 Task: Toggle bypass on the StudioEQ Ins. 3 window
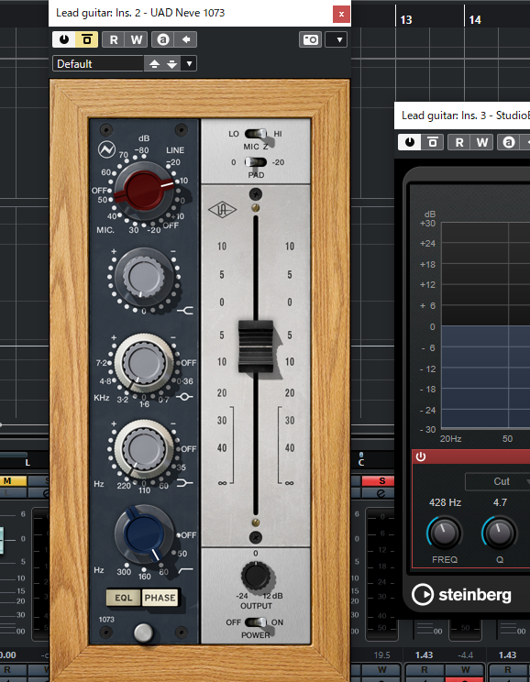click(x=432, y=142)
